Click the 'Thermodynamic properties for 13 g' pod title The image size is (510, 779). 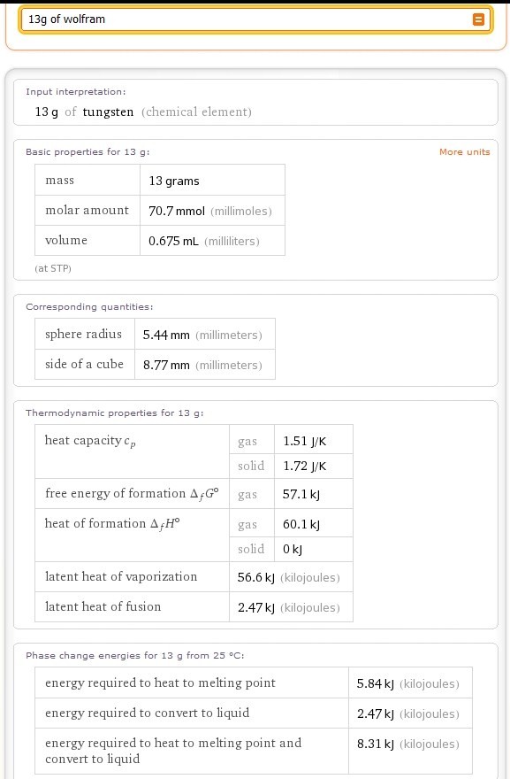(115, 413)
